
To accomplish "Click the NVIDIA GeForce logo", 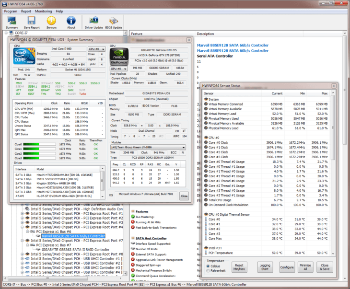I will coord(119,57).
